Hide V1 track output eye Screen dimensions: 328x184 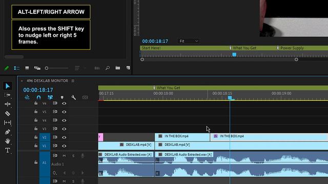(x=64, y=146)
